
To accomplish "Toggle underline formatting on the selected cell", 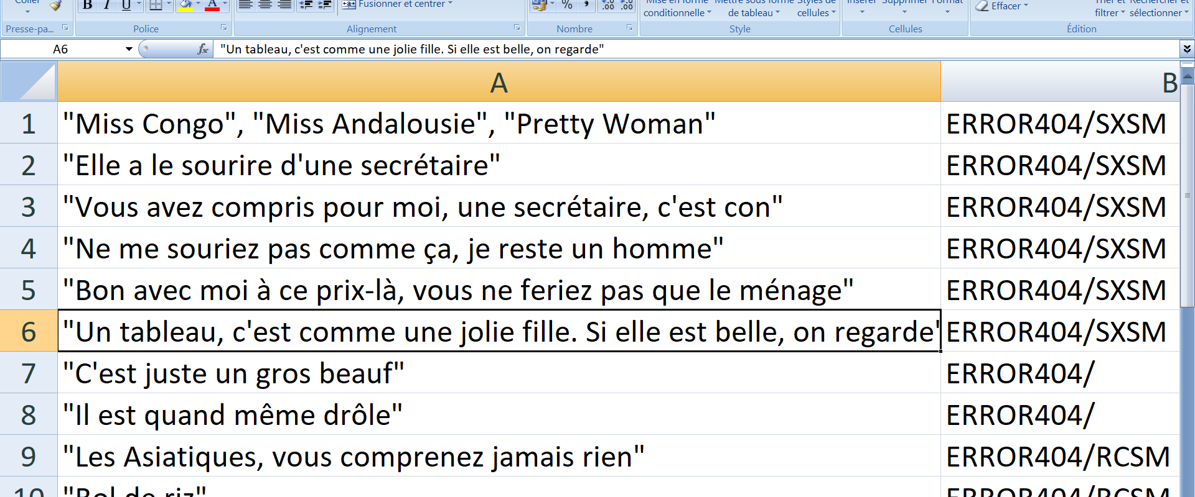I will click(x=126, y=6).
